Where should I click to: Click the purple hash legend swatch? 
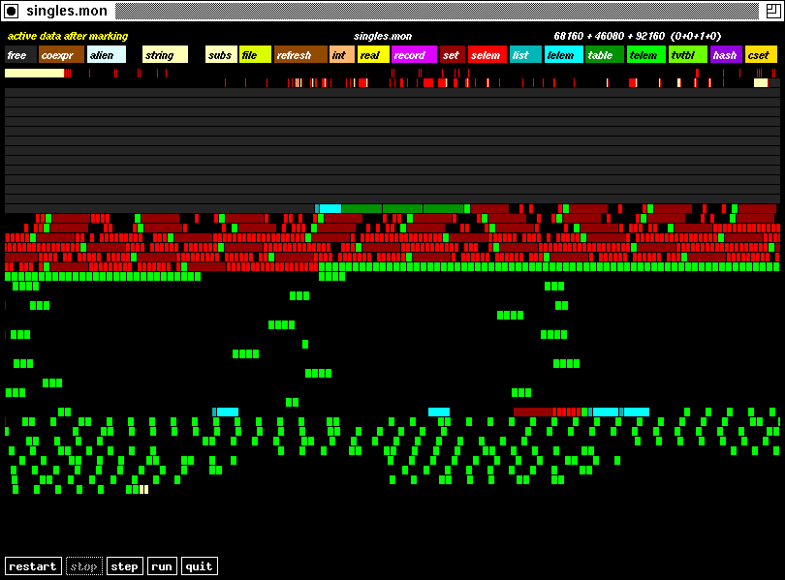[725, 55]
